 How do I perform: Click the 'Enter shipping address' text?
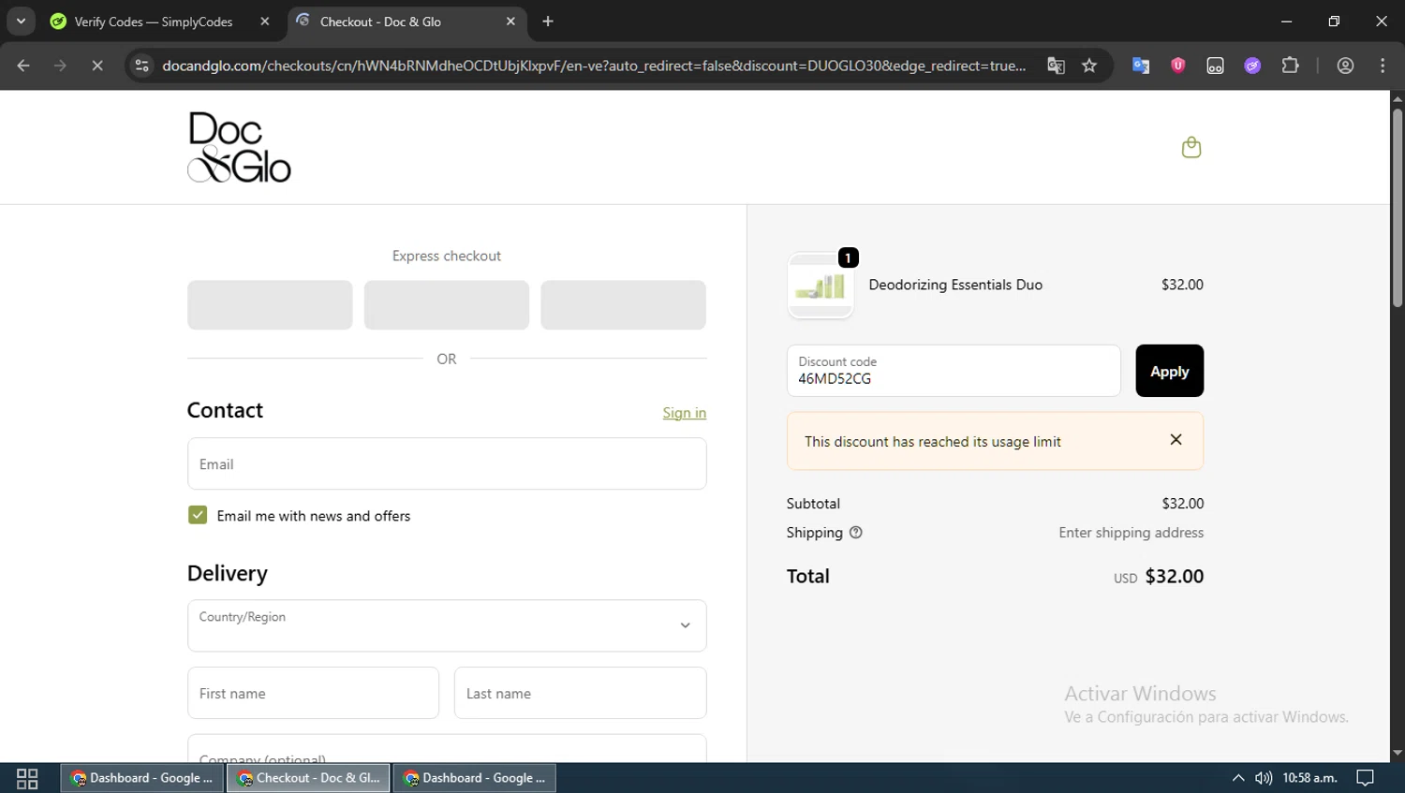click(1131, 533)
